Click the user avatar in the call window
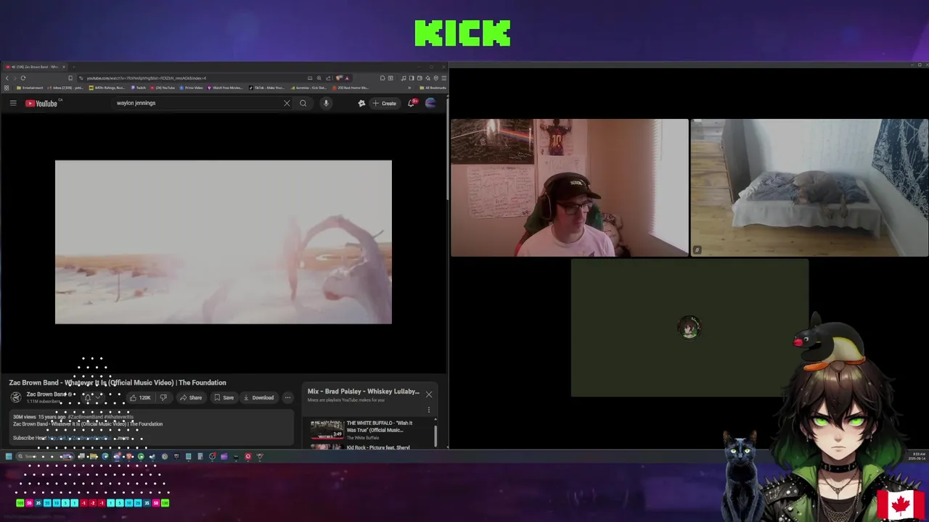The height and width of the screenshot is (522, 929). pos(689,327)
